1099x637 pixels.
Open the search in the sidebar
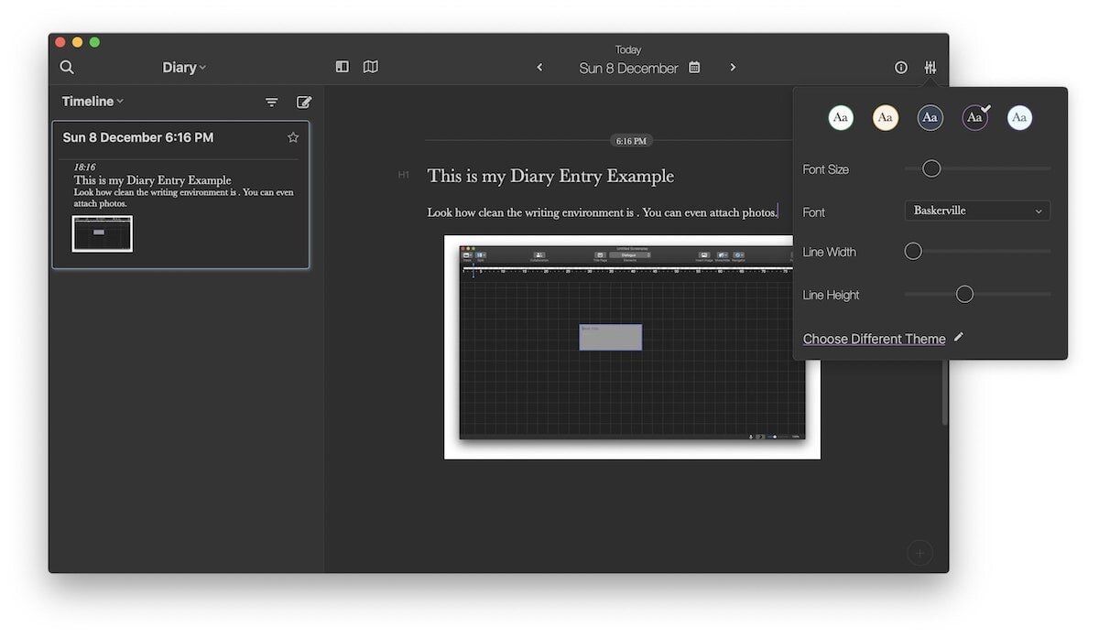[x=67, y=67]
